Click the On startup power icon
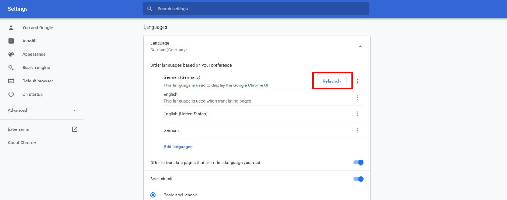 click(x=11, y=94)
